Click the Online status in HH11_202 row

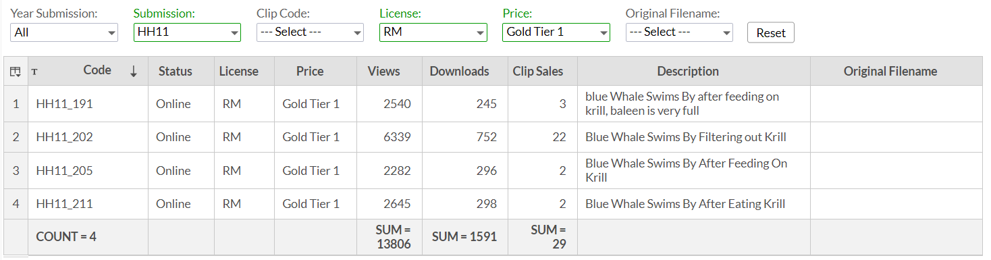[x=173, y=137]
